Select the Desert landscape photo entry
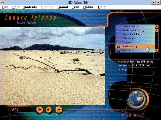This screenshot has height=120, width=161. 135,46
